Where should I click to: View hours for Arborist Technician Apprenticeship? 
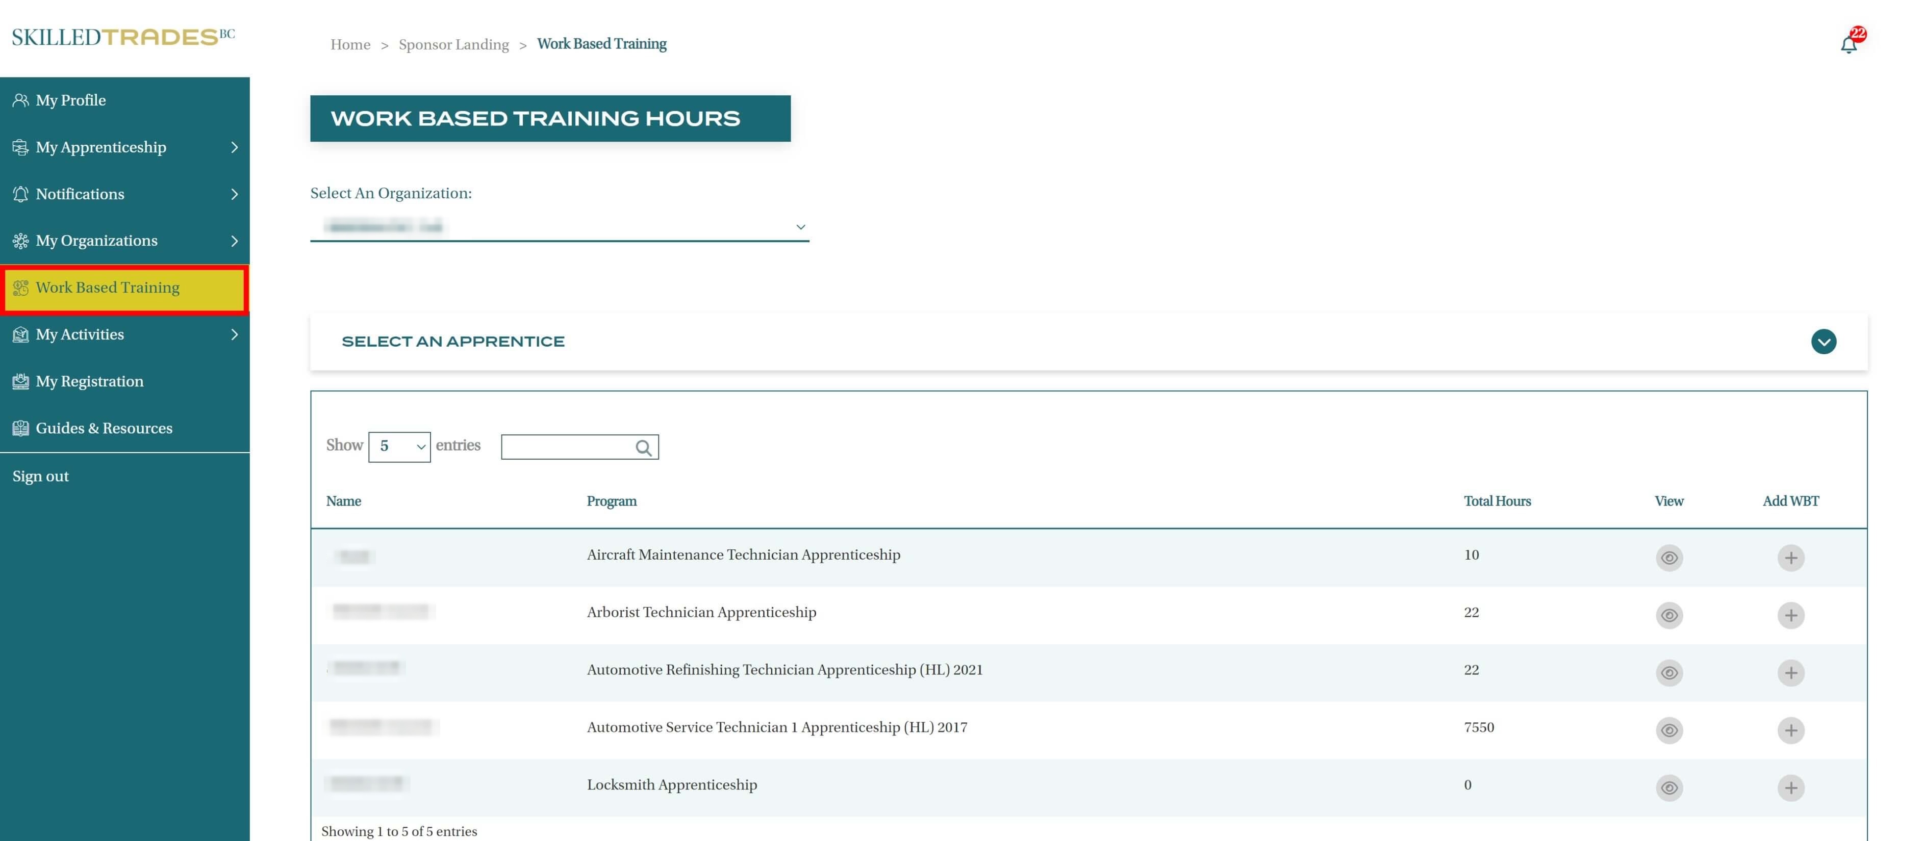click(x=1668, y=615)
